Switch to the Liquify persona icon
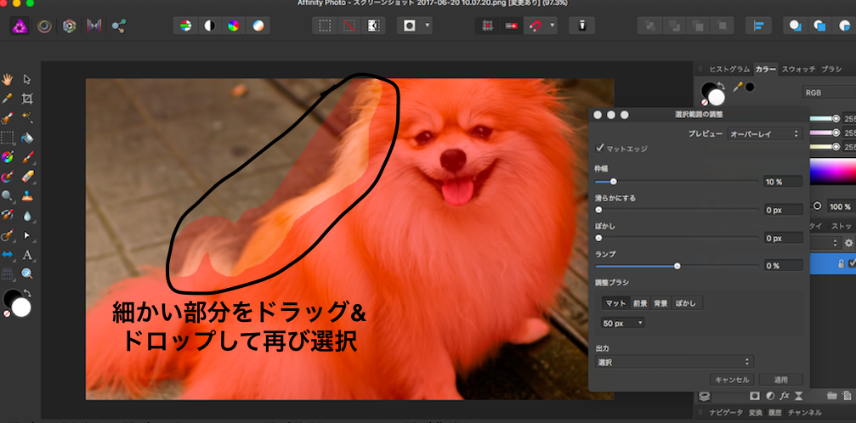 tap(44, 25)
